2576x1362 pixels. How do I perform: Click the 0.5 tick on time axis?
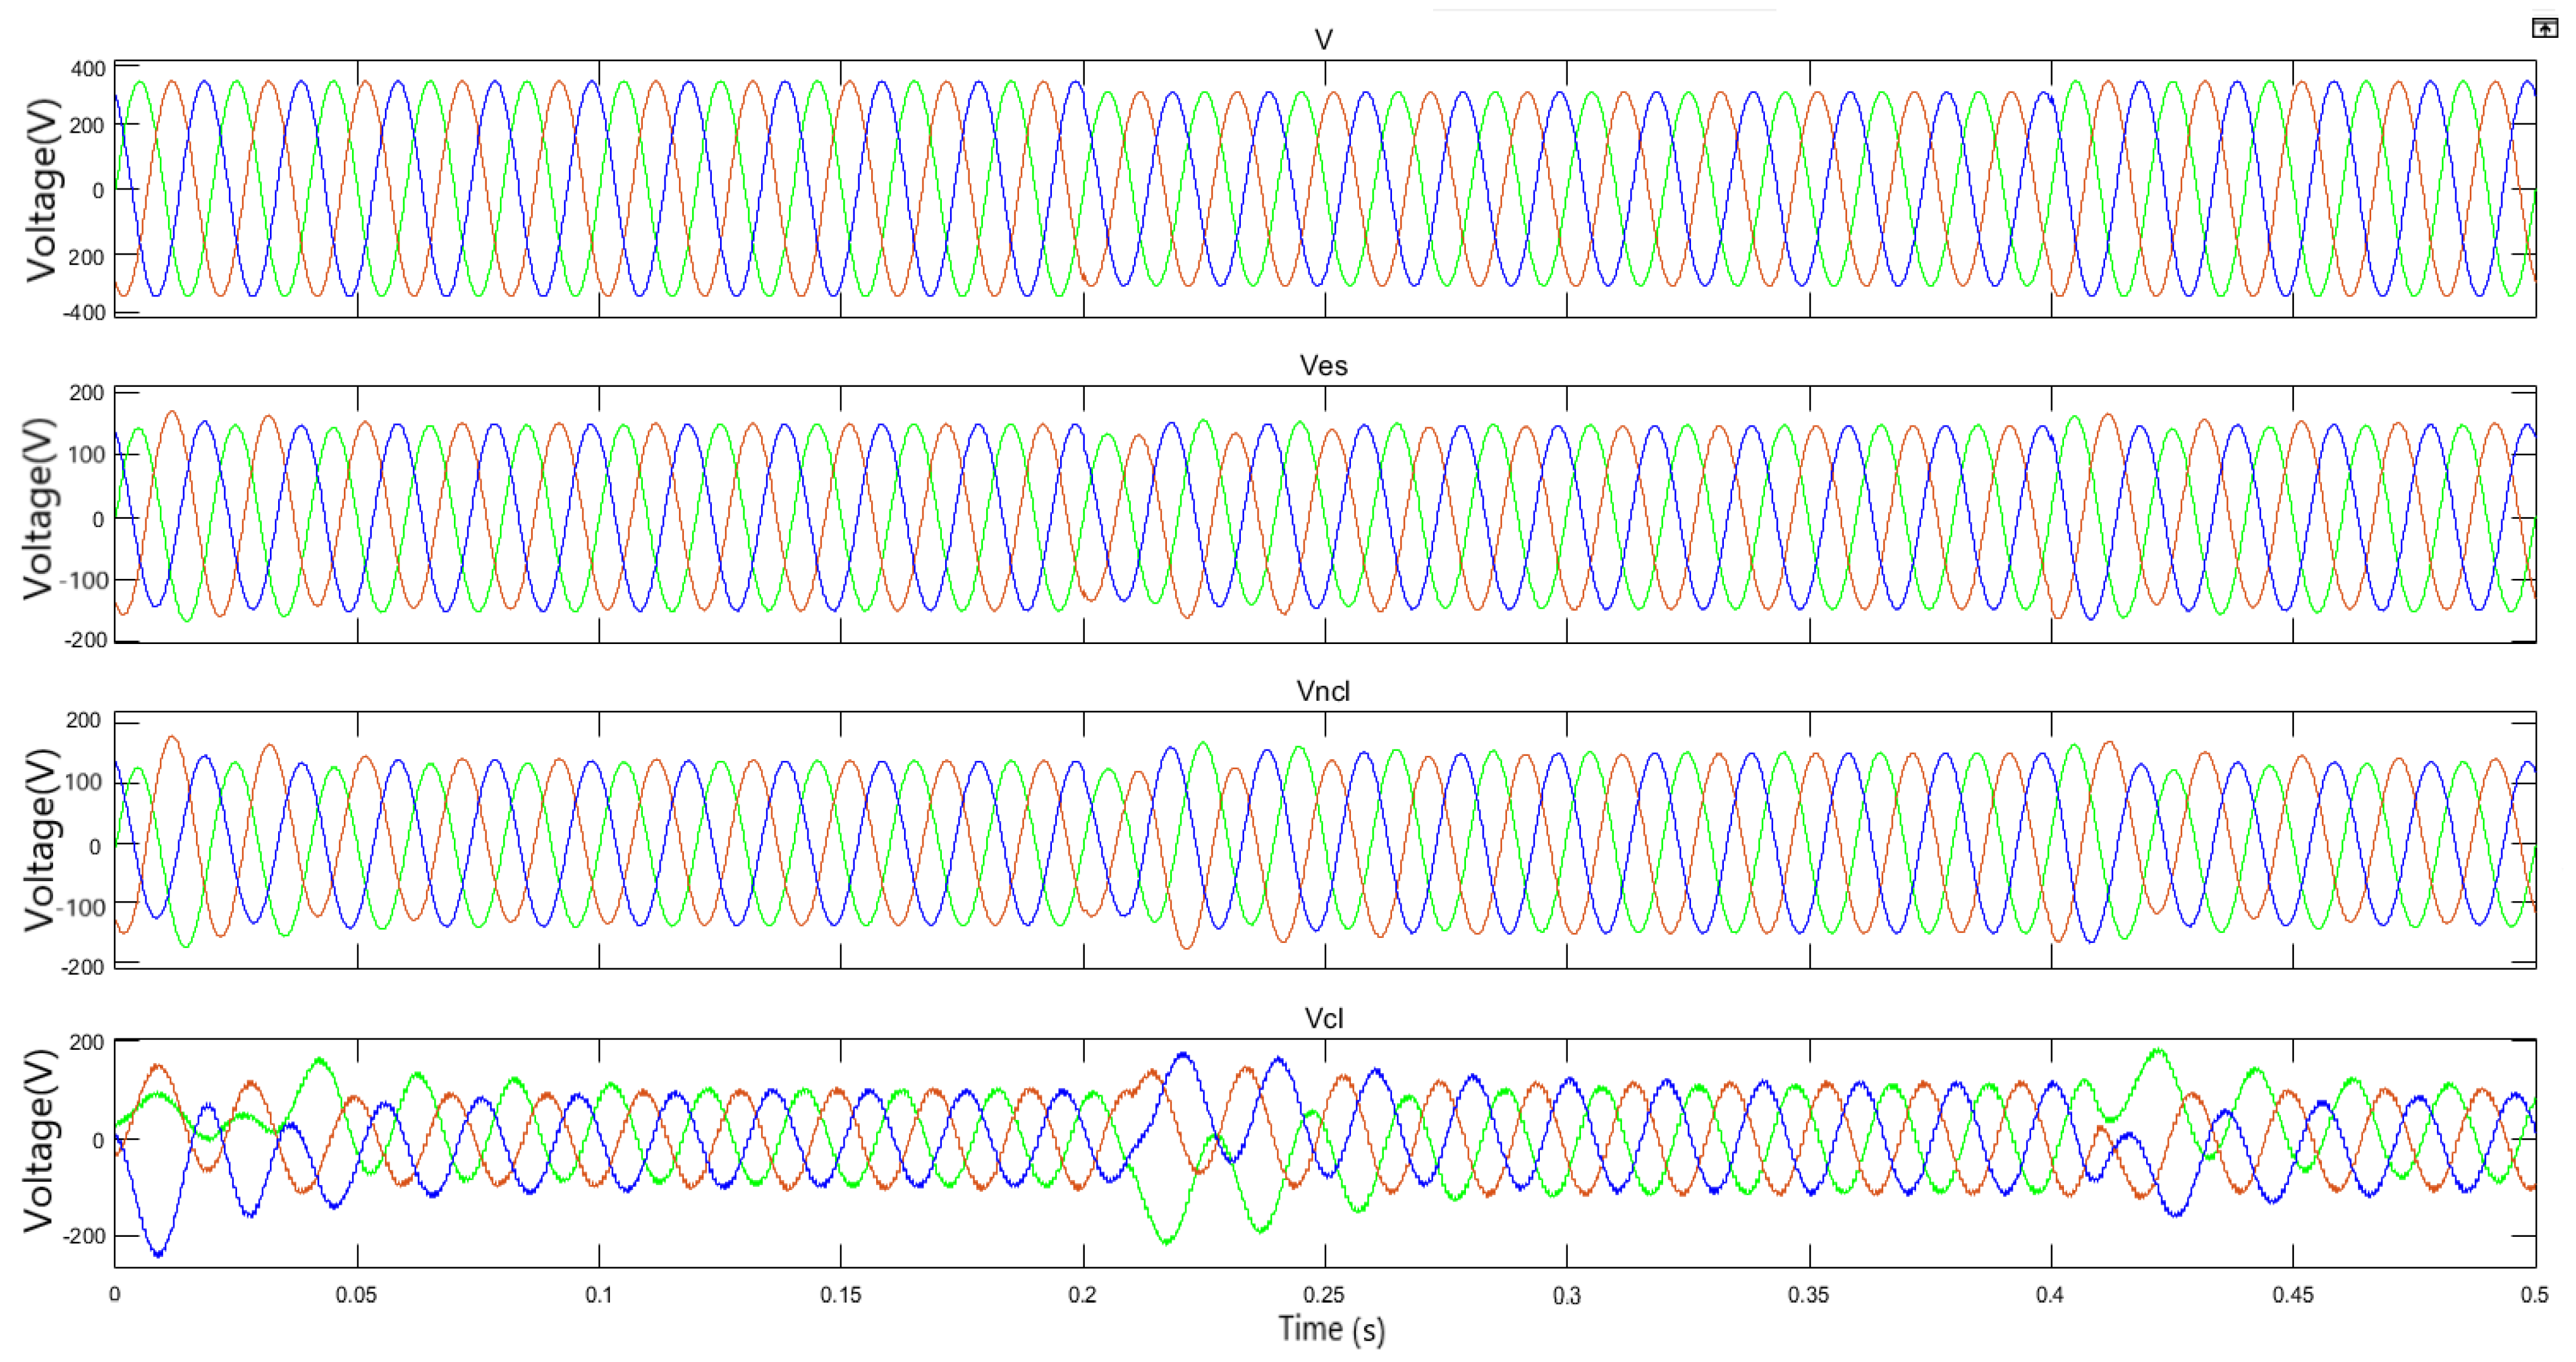2534,1295
